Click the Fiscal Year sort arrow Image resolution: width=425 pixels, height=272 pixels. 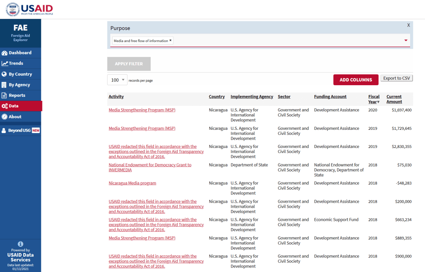pos(379,102)
